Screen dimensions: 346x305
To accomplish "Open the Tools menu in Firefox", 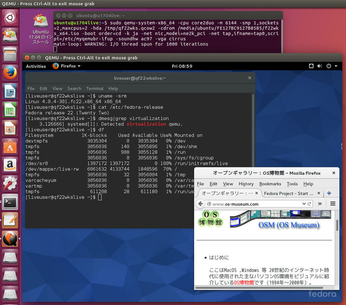I will (x=292, y=184).
